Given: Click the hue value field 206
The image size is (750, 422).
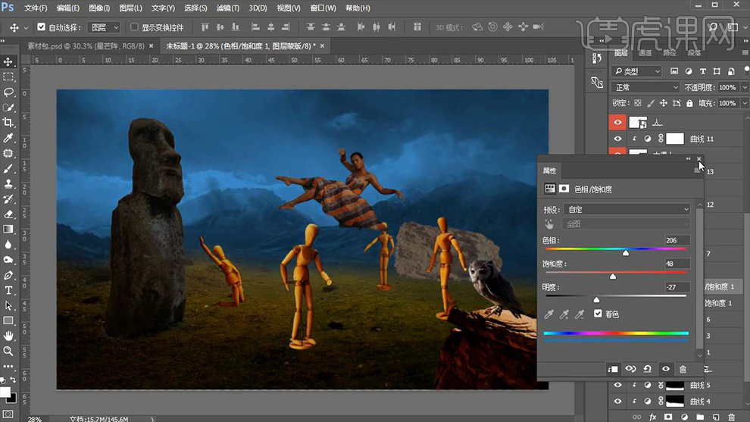Looking at the screenshot, I should [677, 240].
